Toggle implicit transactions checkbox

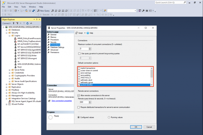point(79,68)
